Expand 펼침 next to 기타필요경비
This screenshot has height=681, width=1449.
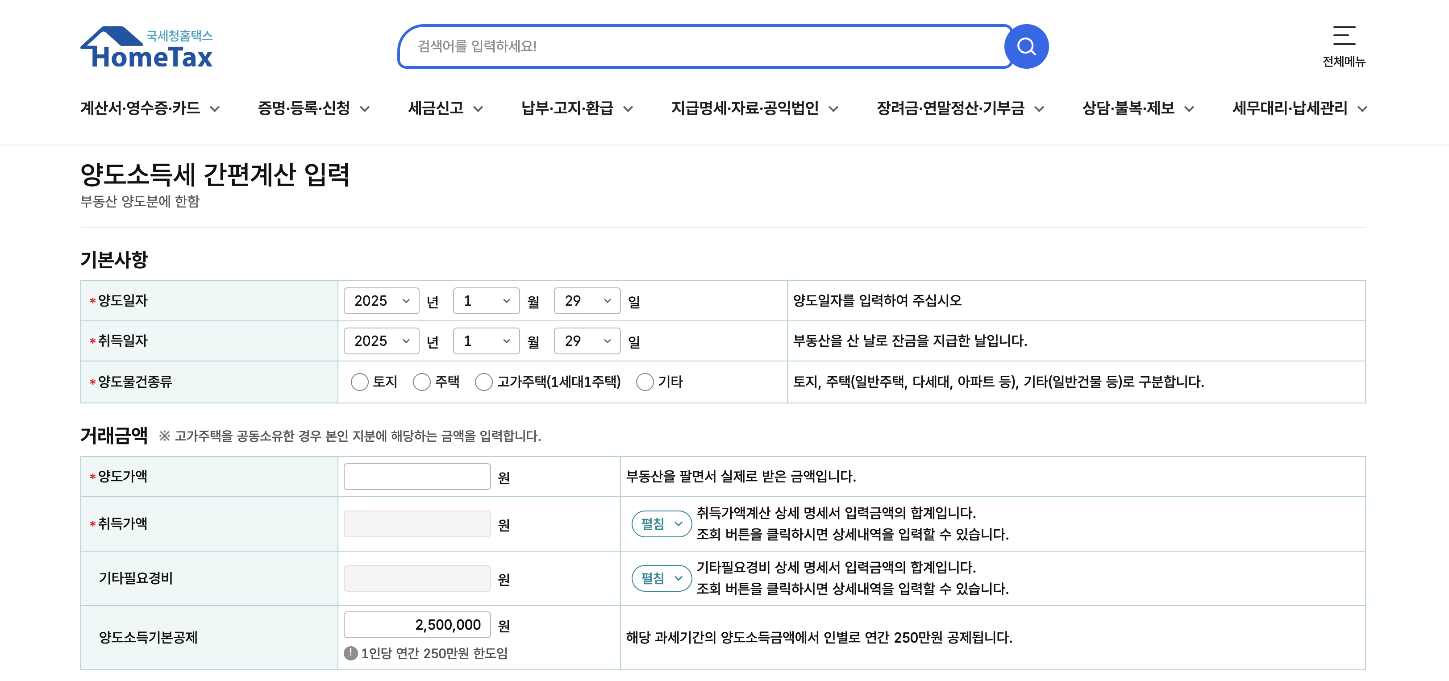(x=661, y=578)
